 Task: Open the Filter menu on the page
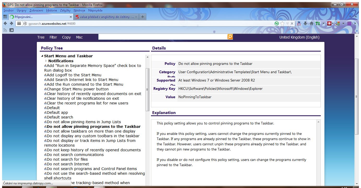pos(53,37)
